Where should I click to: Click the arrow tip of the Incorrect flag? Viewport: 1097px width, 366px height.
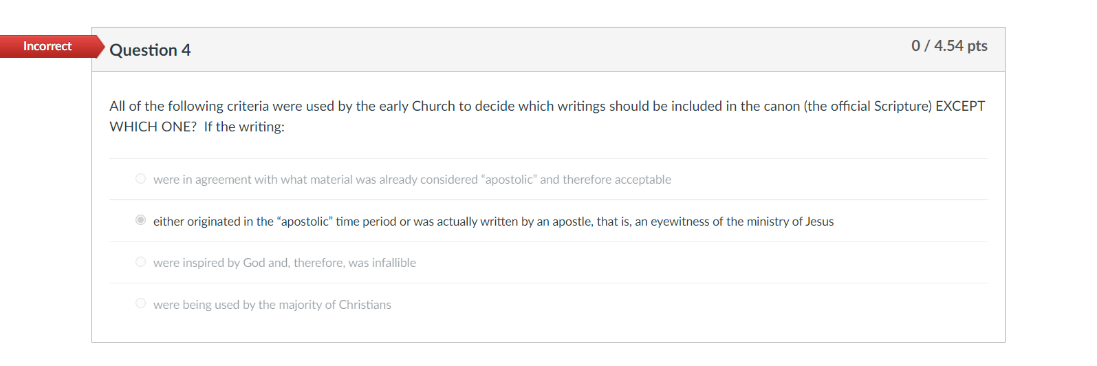click(100, 46)
